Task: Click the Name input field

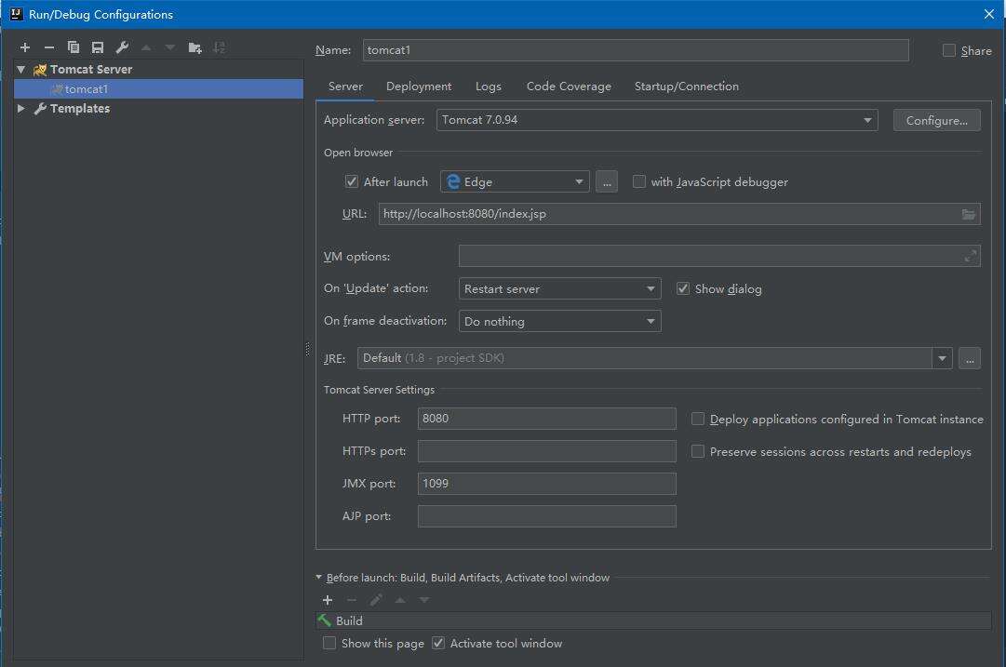Action: click(x=636, y=50)
